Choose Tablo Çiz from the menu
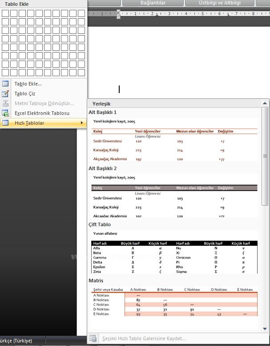 44,94
